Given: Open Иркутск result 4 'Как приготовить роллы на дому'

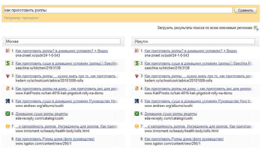Looking at the screenshot, I should tap(199, 89).
